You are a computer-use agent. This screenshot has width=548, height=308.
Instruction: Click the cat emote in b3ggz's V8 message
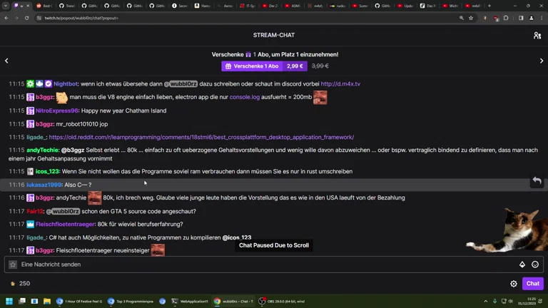point(62,98)
